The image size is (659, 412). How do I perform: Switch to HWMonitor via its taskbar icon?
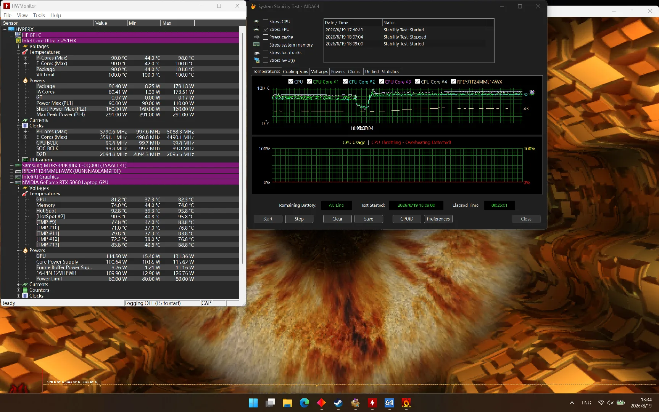click(x=372, y=403)
